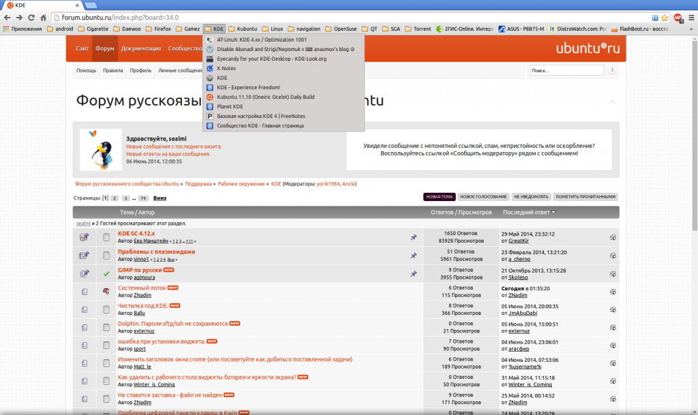Open the Planet KDE bookmark
The width and height of the screenshot is (698, 415).
pos(283,106)
